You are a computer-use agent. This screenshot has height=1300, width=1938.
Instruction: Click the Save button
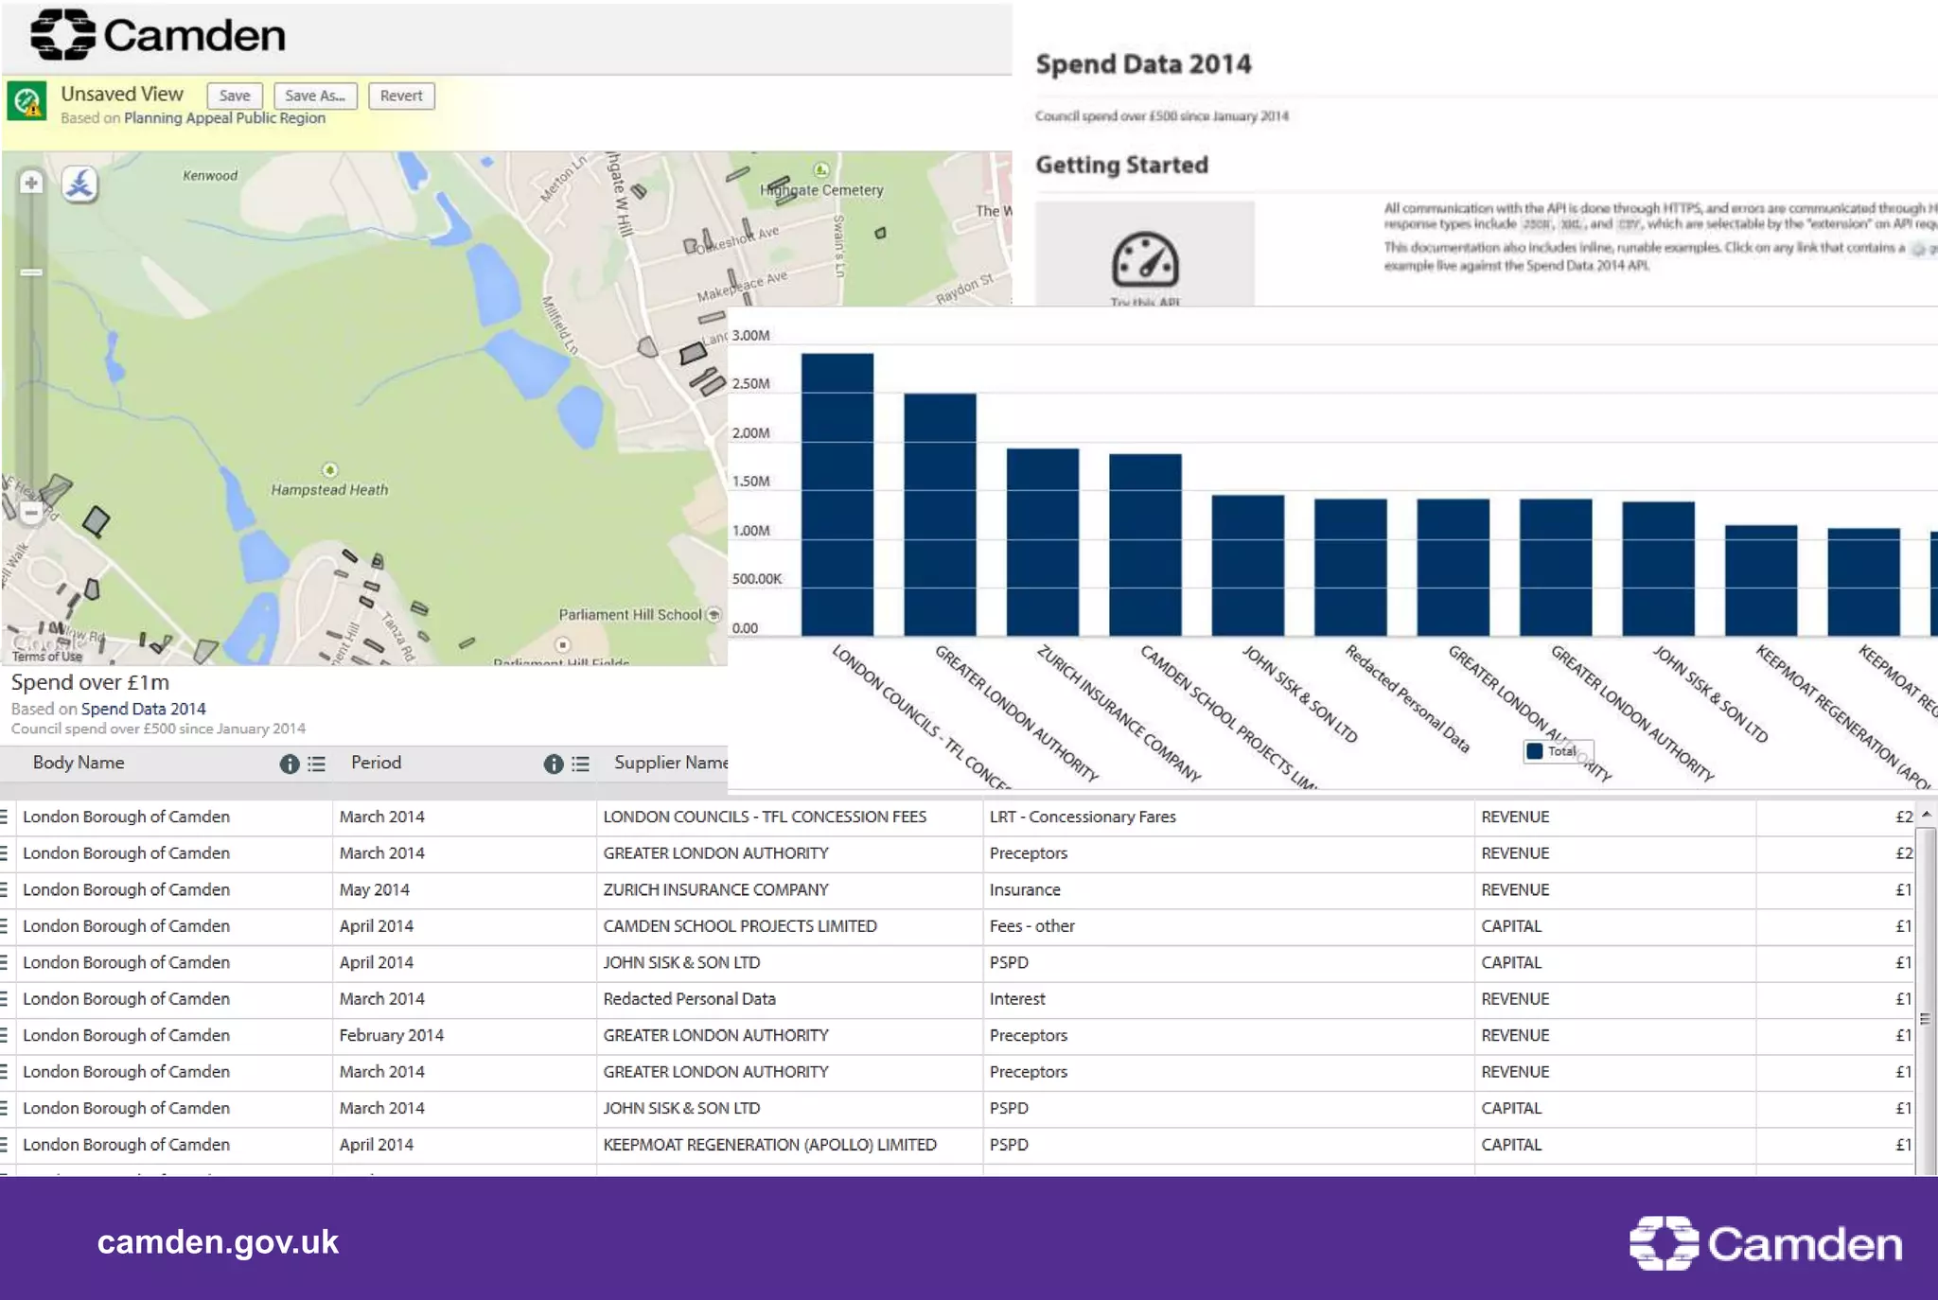click(x=235, y=96)
